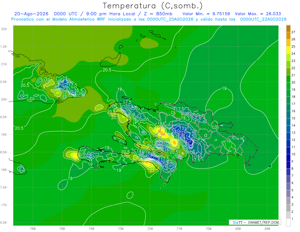The height and width of the screenshot is (232, 300).
Task: Click the '73W' longitude axis label
Action: point(121,228)
